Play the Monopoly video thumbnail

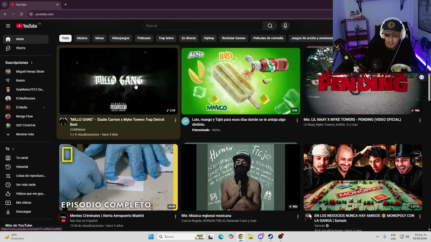pyautogui.click(x=363, y=177)
